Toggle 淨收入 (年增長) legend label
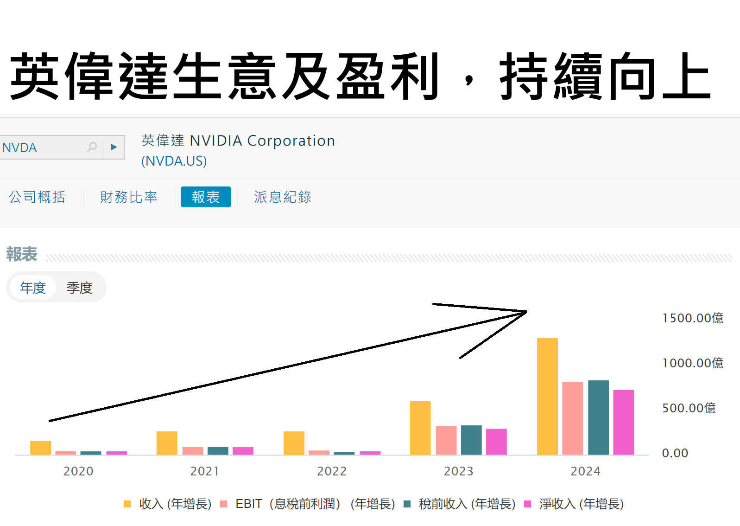740x526 pixels. (x=582, y=504)
